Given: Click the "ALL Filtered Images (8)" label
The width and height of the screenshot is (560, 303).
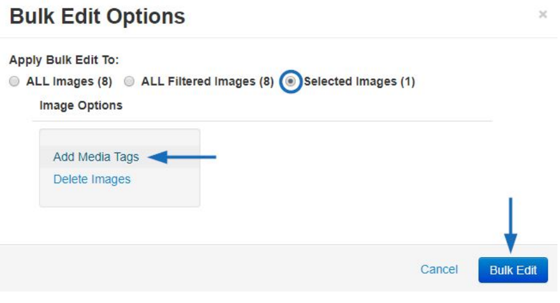Looking at the screenshot, I should (x=207, y=82).
